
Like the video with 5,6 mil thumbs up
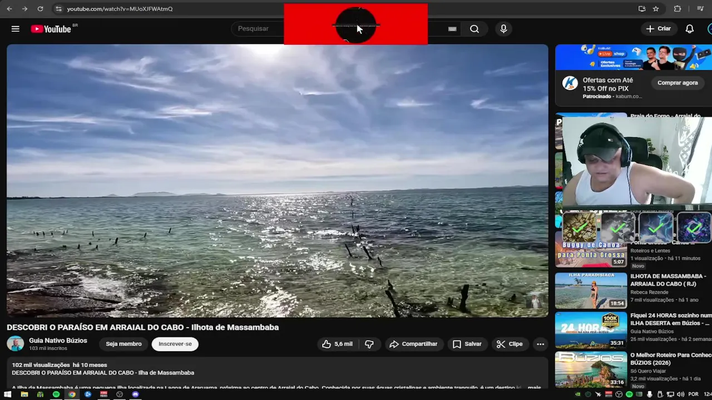click(x=337, y=344)
